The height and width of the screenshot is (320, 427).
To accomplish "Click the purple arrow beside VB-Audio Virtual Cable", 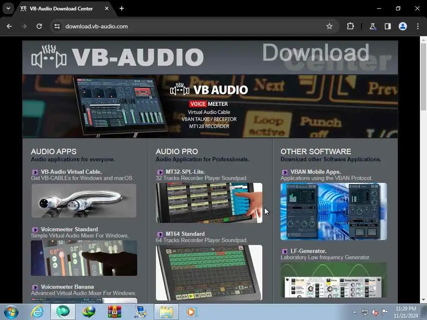I will pyautogui.click(x=35, y=172).
